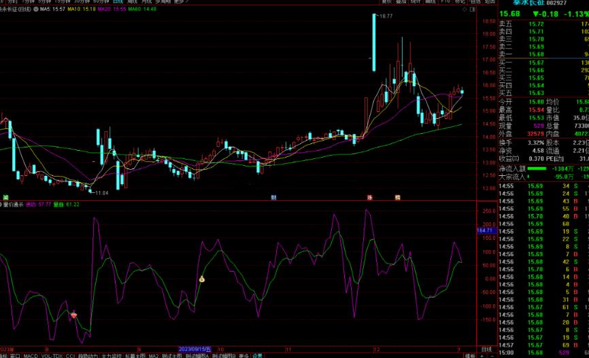Image resolution: width=589 pixels, height=358 pixels.
Task: Click the 15:00 tick row at 15.68
Action: click(x=543, y=353)
